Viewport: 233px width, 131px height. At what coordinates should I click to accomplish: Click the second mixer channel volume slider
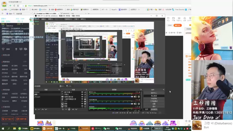tap(111, 104)
